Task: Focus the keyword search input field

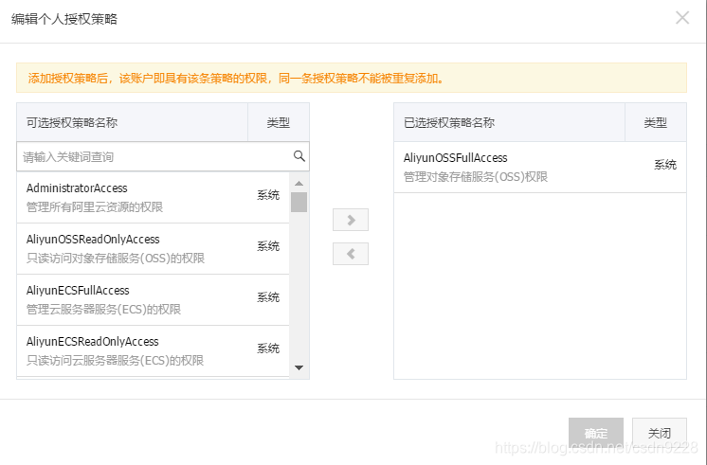Action: [x=163, y=157]
